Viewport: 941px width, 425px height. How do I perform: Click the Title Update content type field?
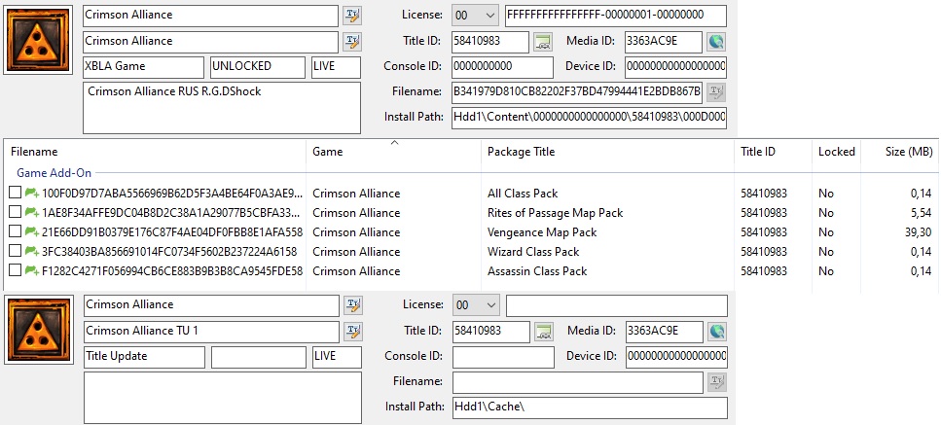pos(144,357)
